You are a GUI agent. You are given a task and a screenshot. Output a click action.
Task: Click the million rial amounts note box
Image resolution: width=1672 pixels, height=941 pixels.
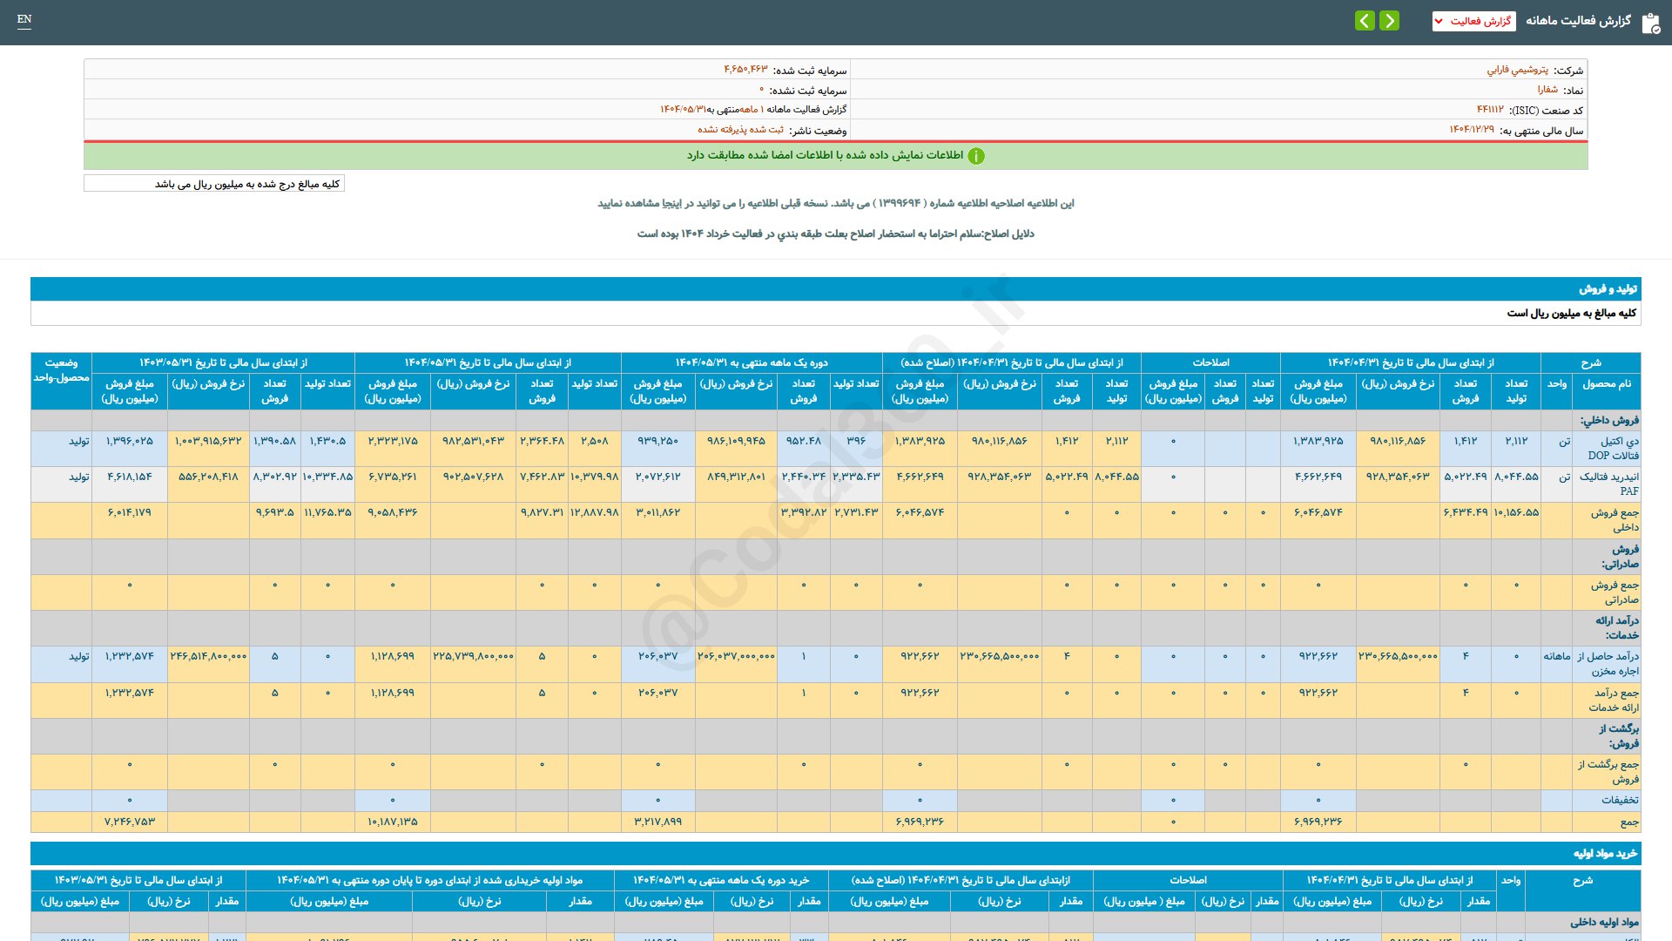click(x=214, y=184)
